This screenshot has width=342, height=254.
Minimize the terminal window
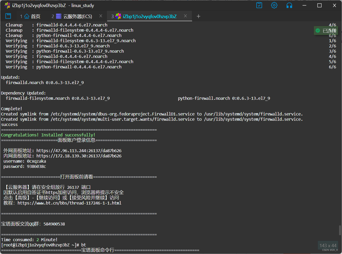click(x=305, y=5)
